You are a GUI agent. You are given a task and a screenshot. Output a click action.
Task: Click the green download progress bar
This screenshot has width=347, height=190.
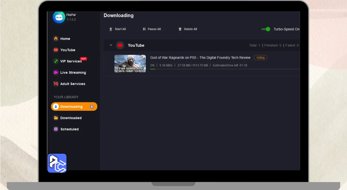[153, 69]
